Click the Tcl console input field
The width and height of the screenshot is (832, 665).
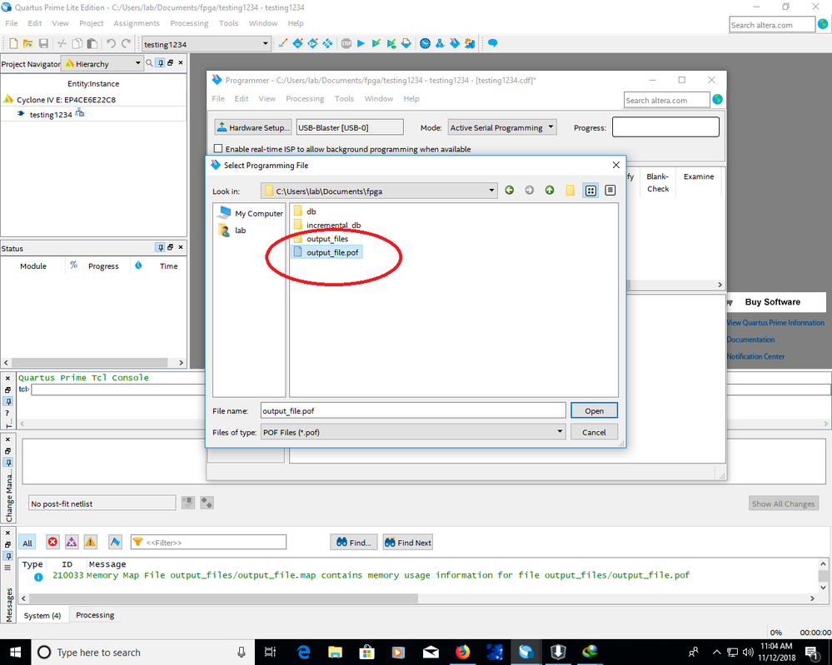(117, 390)
